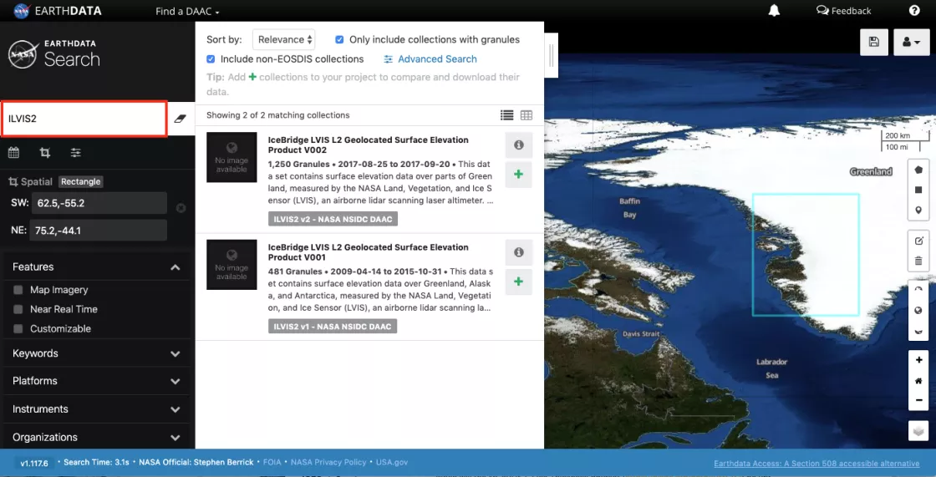936x477 pixels.
Task: Open the Section 508 accessible alternative link
Action: (816, 464)
